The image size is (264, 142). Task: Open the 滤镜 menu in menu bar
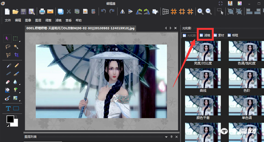[58, 21]
